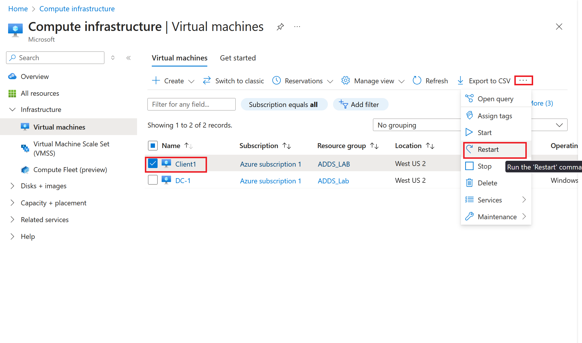Open the ADDS_LAB resource group link

coord(334,164)
